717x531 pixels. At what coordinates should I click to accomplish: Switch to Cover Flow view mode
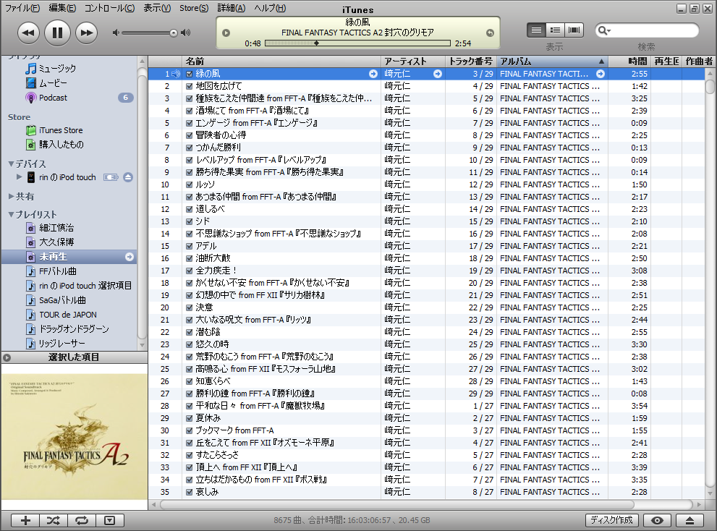[x=574, y=30]
